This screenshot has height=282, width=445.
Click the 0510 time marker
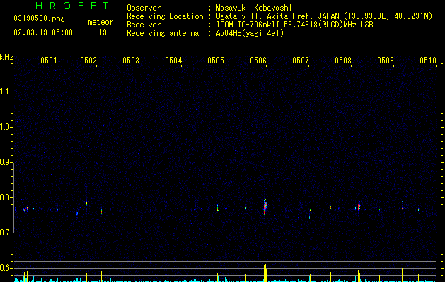(x=428, y=61)
